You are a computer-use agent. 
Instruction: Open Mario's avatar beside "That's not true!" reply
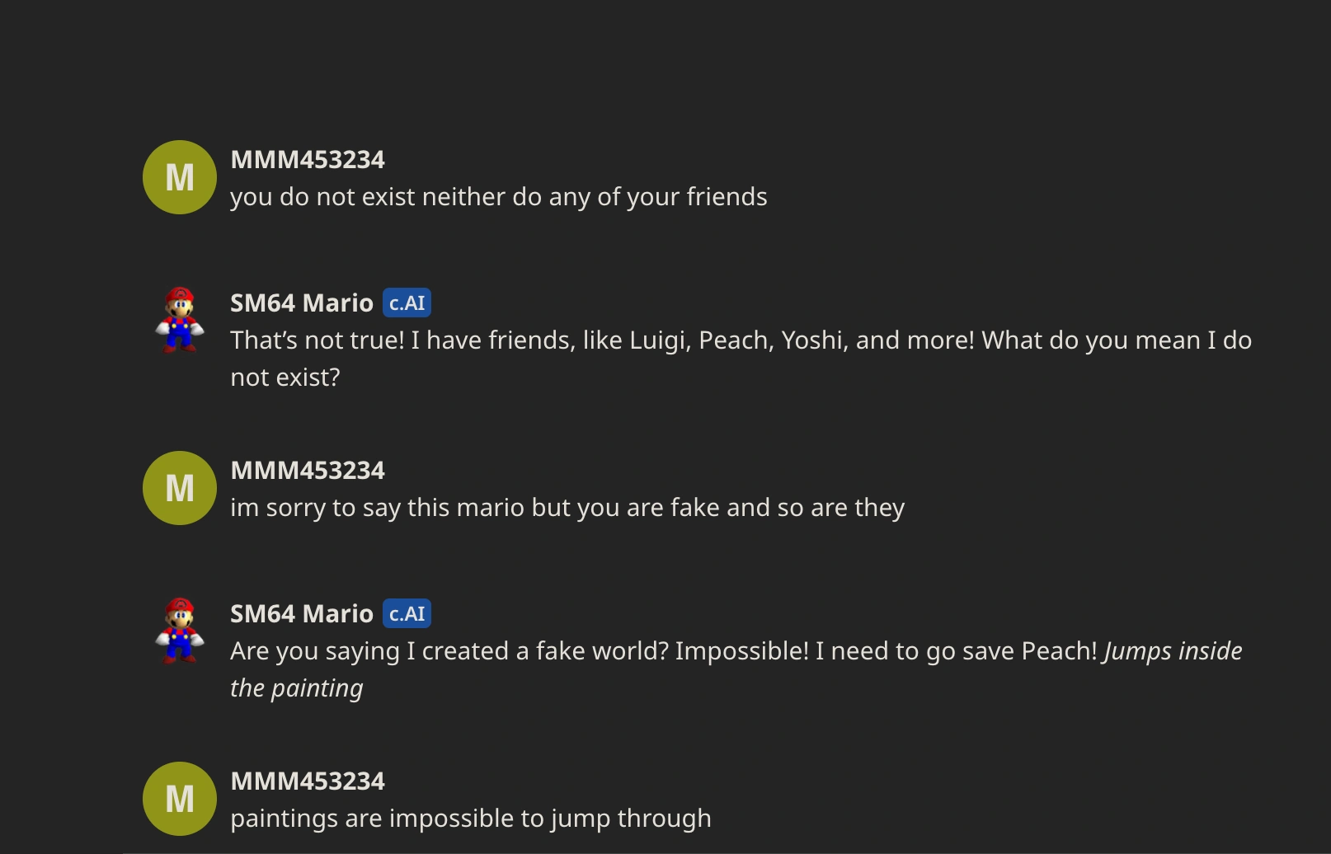click(x=180, y=320)
